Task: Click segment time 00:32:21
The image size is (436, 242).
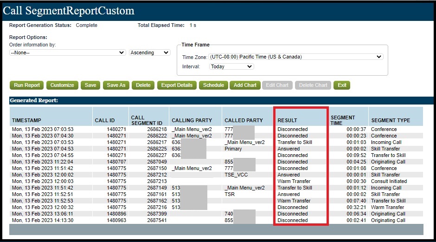Action: pos(356,207)
